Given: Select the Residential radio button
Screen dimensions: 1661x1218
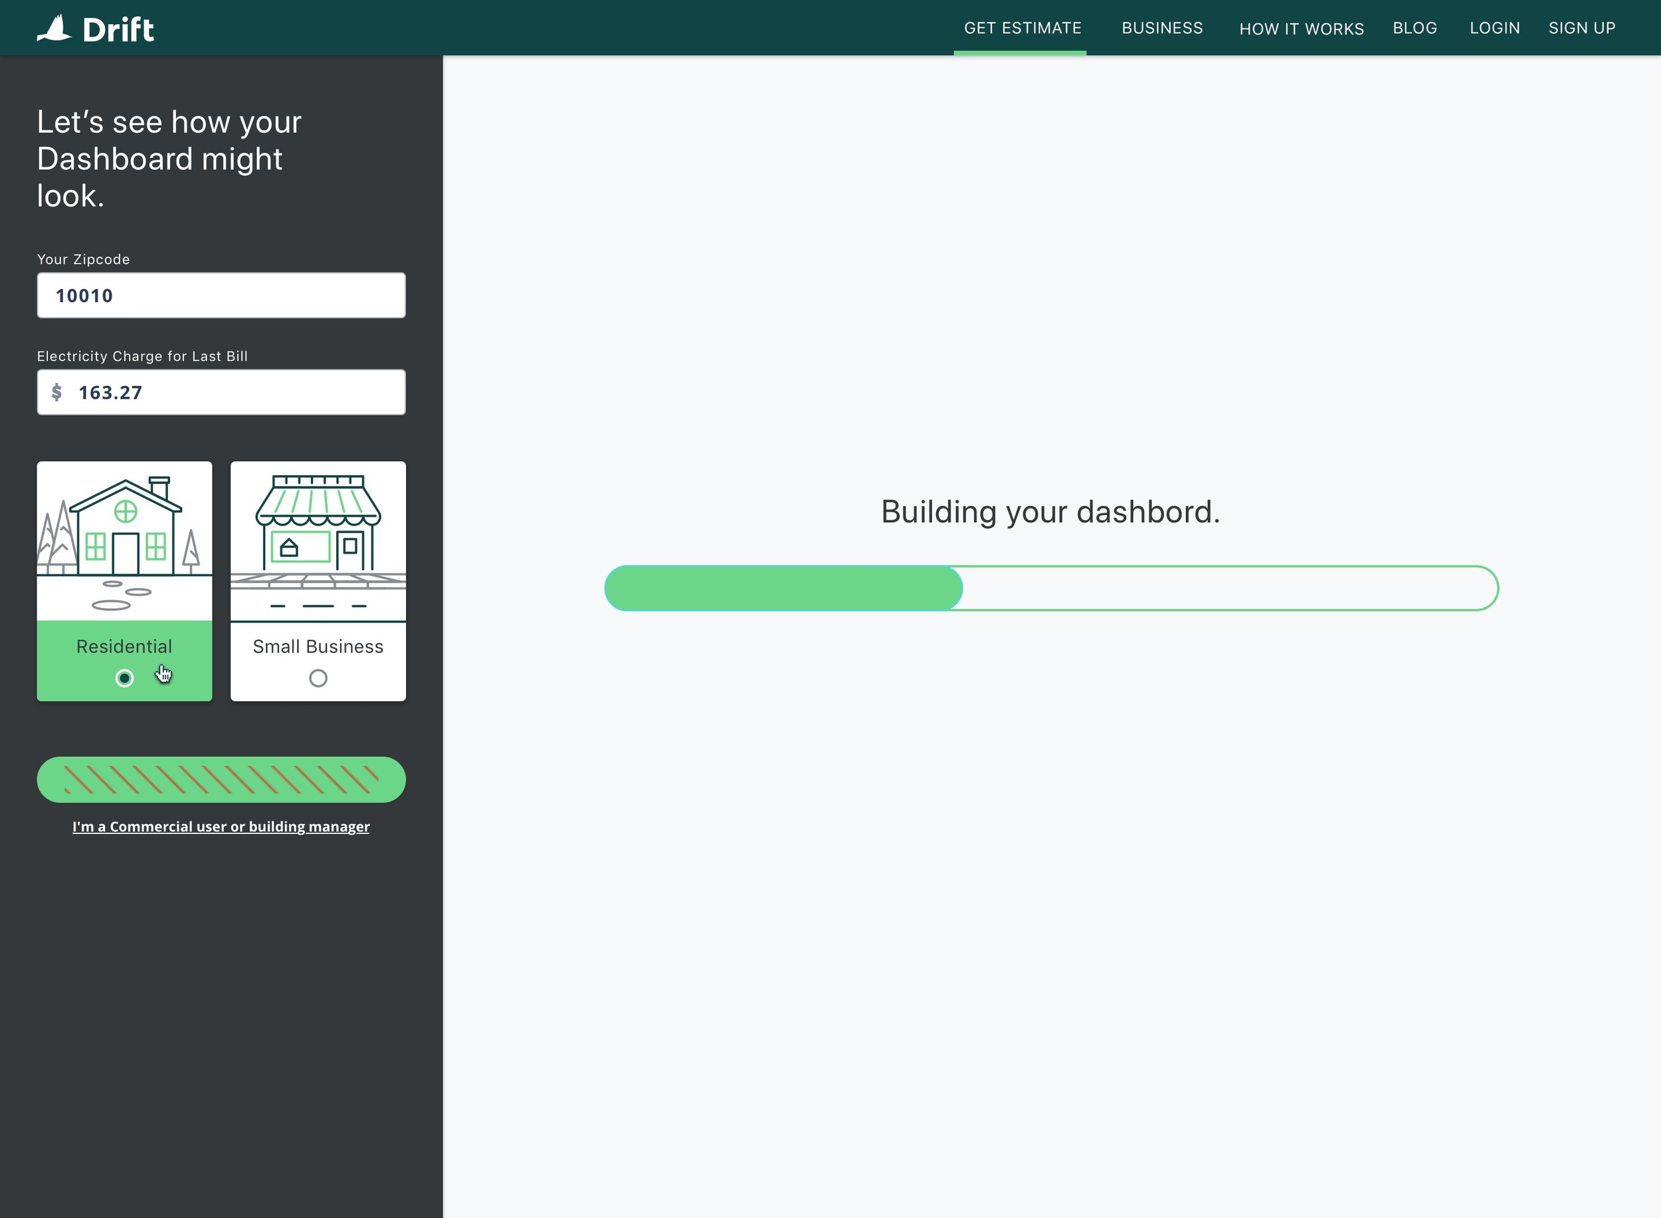Looking at the screenshot, I should [125, 678].
